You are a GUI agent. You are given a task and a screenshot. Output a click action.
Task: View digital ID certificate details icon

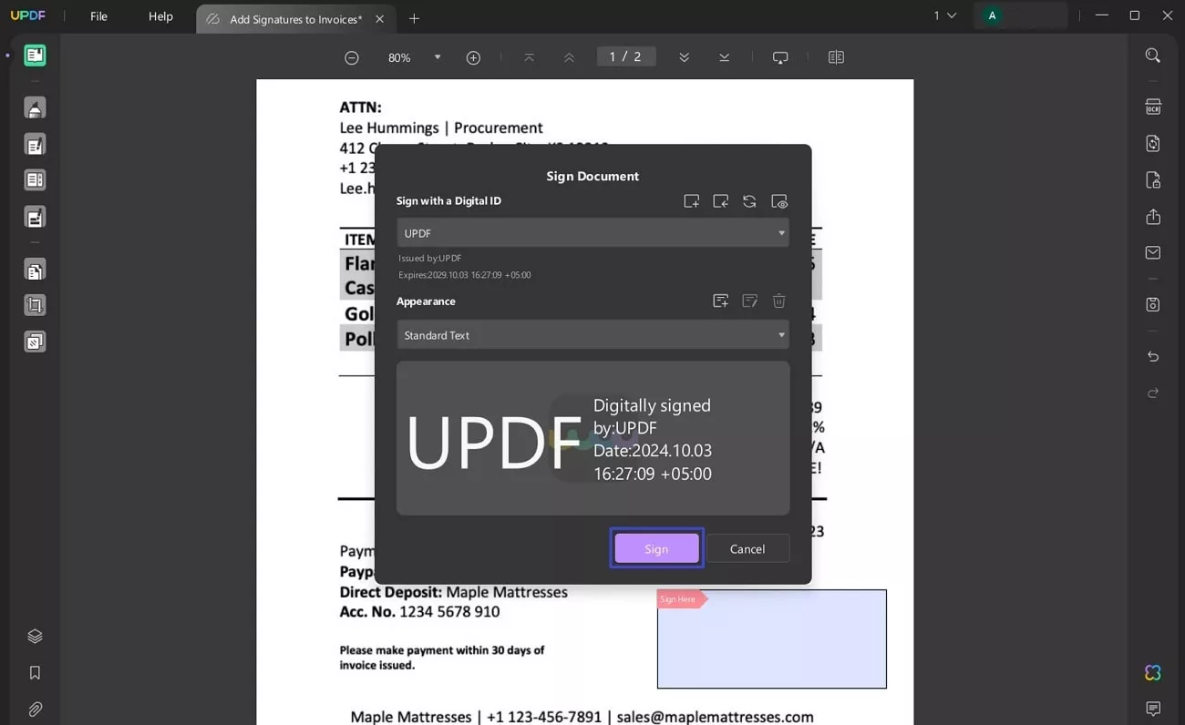click(x=779, y=201)
